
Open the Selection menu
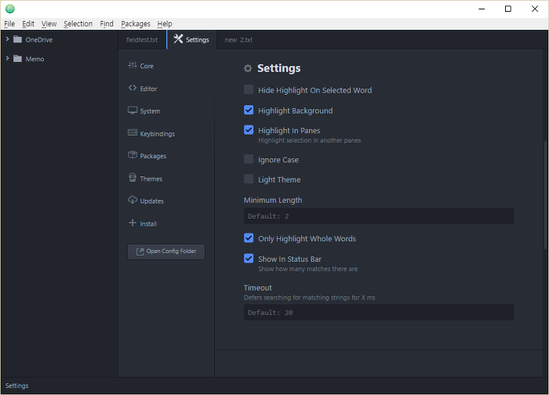pyautogui.click(x=78, y=24)
